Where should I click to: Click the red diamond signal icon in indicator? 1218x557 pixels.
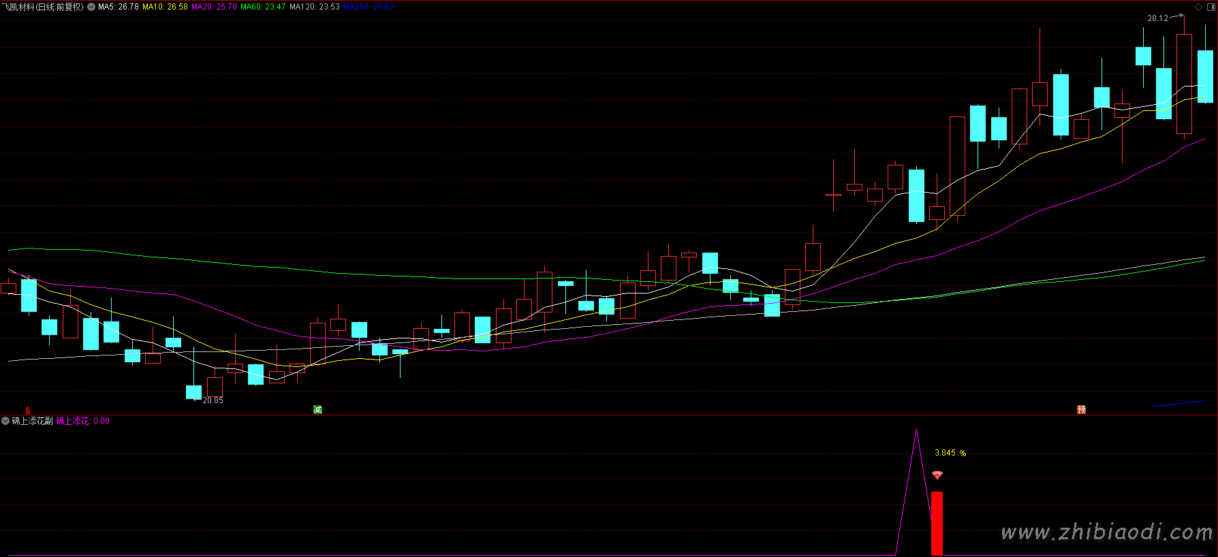pyautogui.click(x=937, y=475)
